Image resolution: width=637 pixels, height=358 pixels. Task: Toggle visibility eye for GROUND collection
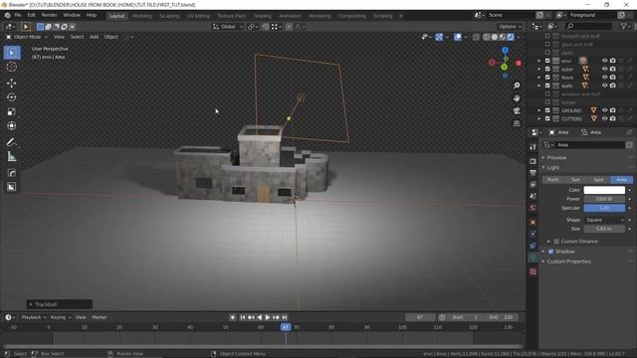pos(604,110)
